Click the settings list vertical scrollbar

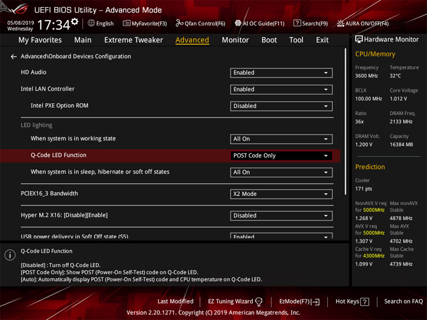pos(346,121)
